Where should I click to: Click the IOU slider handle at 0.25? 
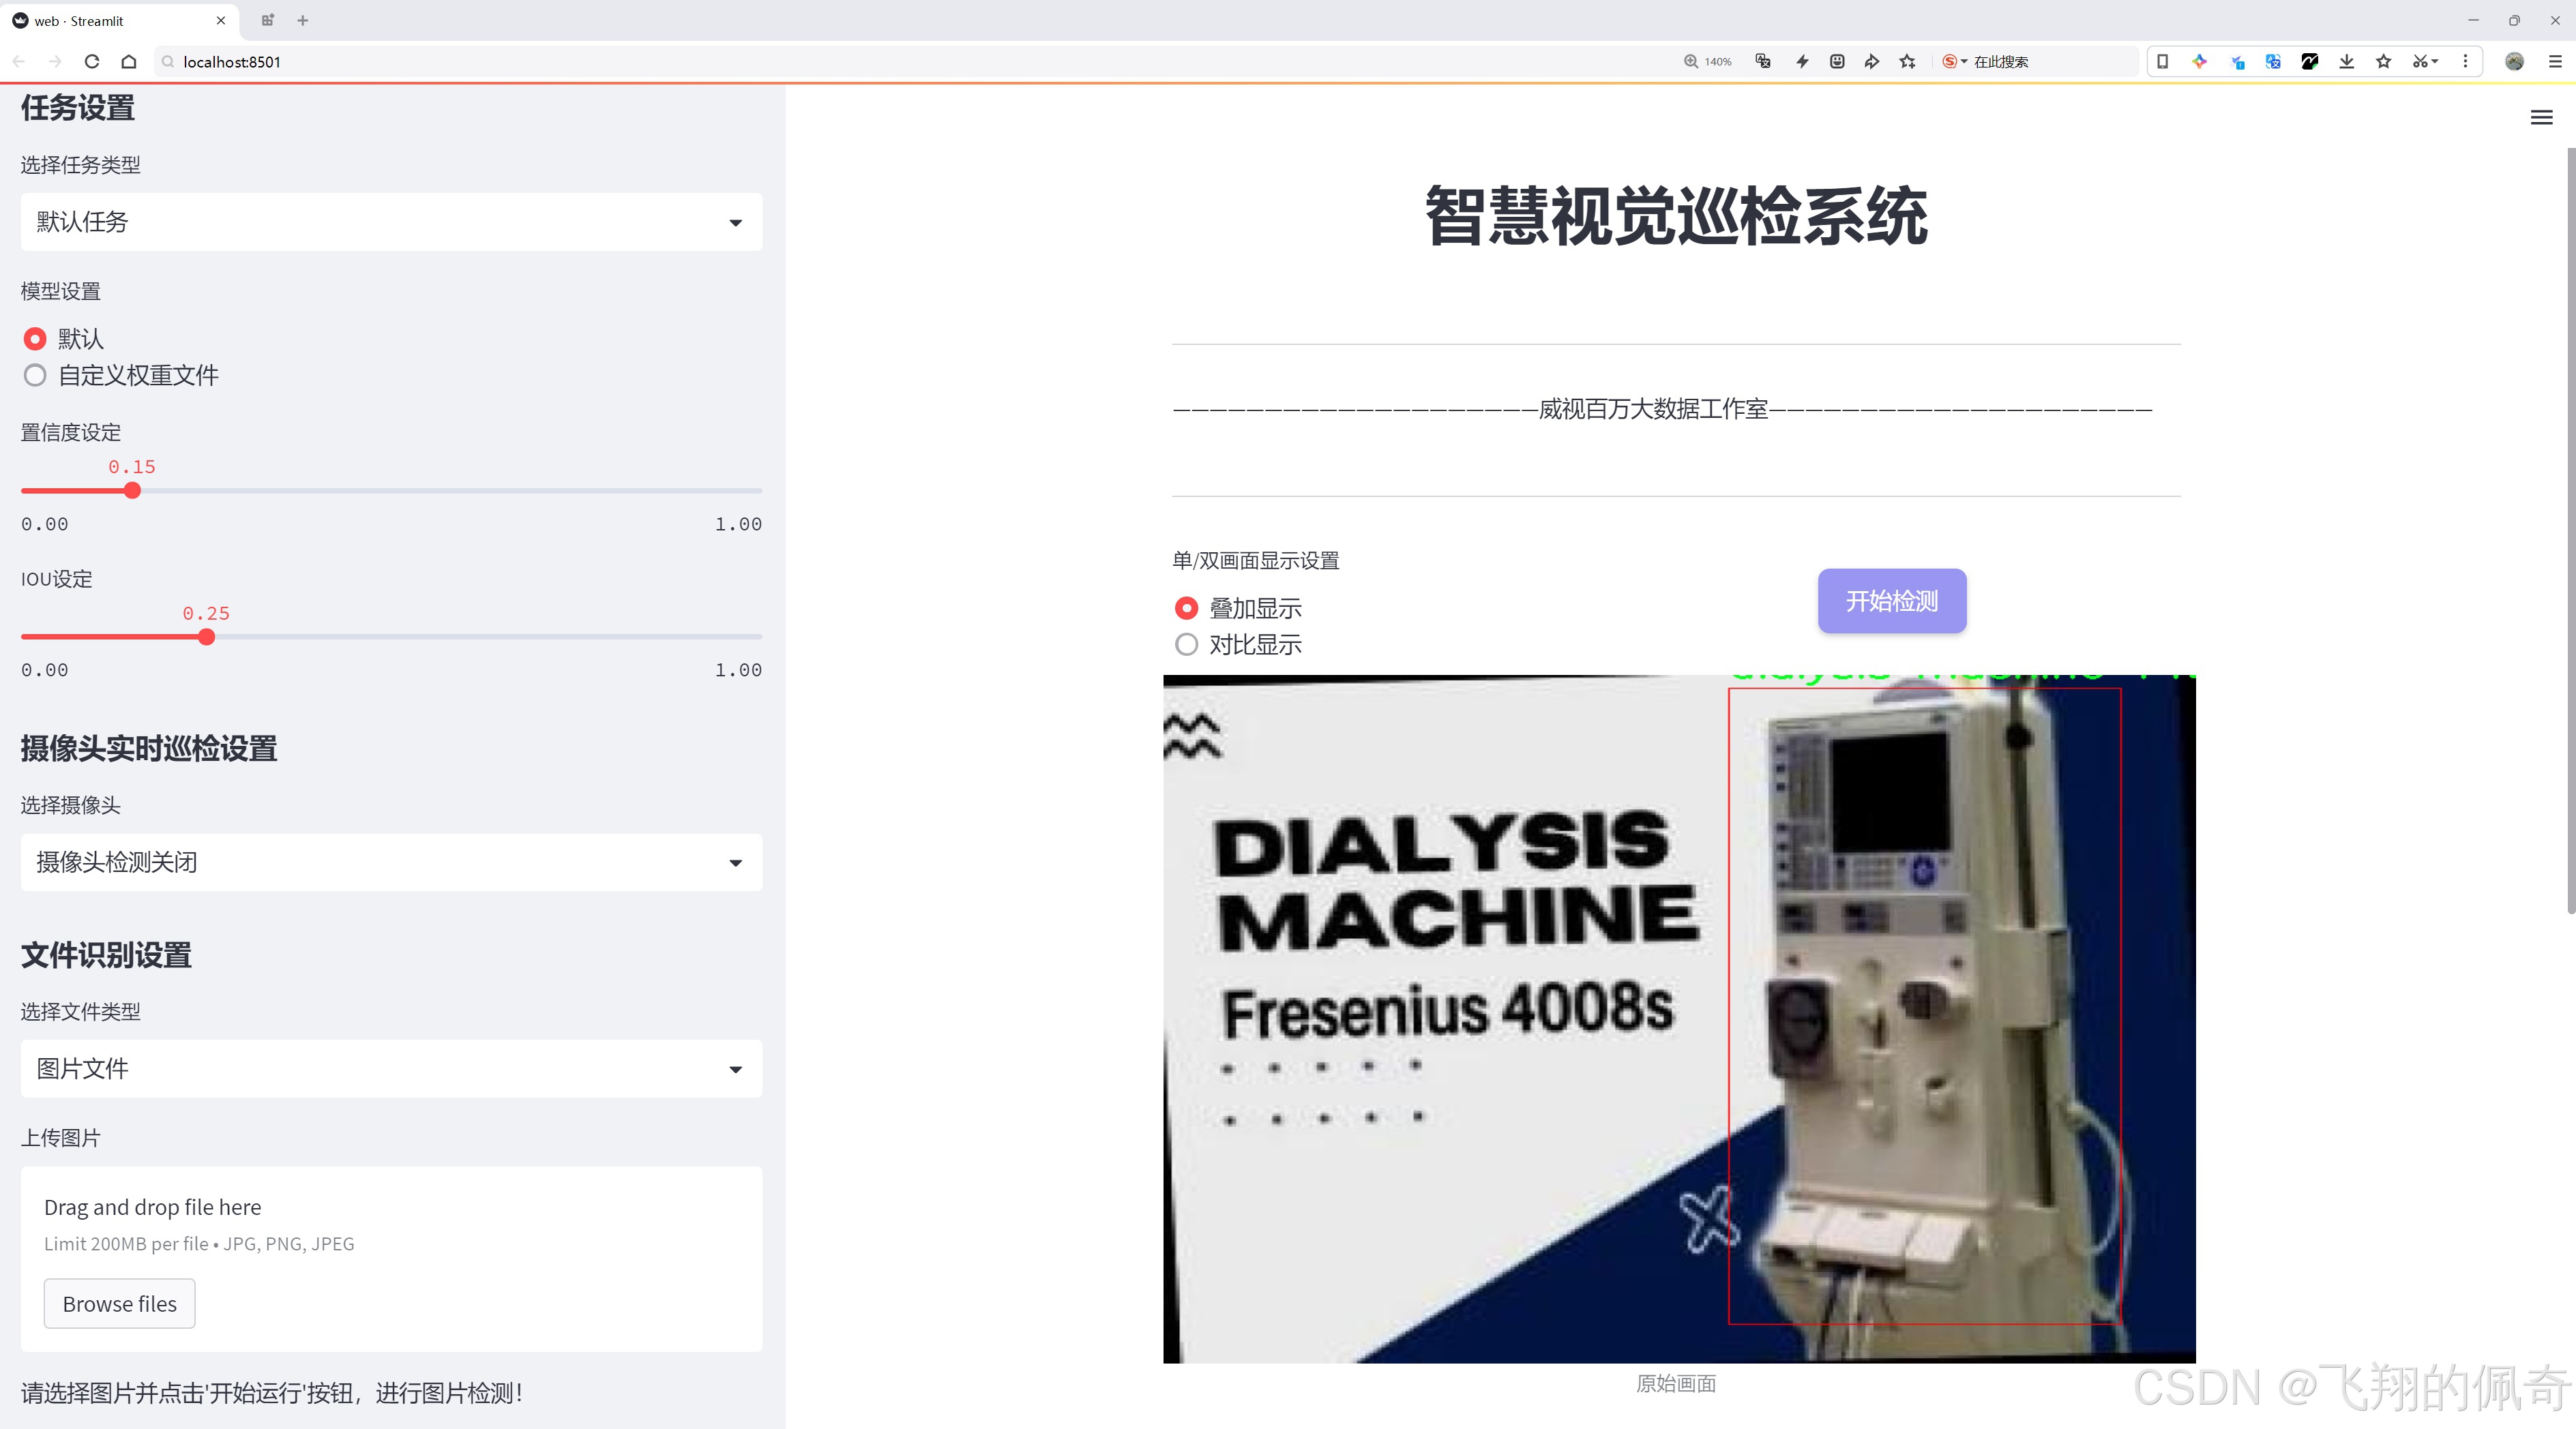tap(206, 637)
